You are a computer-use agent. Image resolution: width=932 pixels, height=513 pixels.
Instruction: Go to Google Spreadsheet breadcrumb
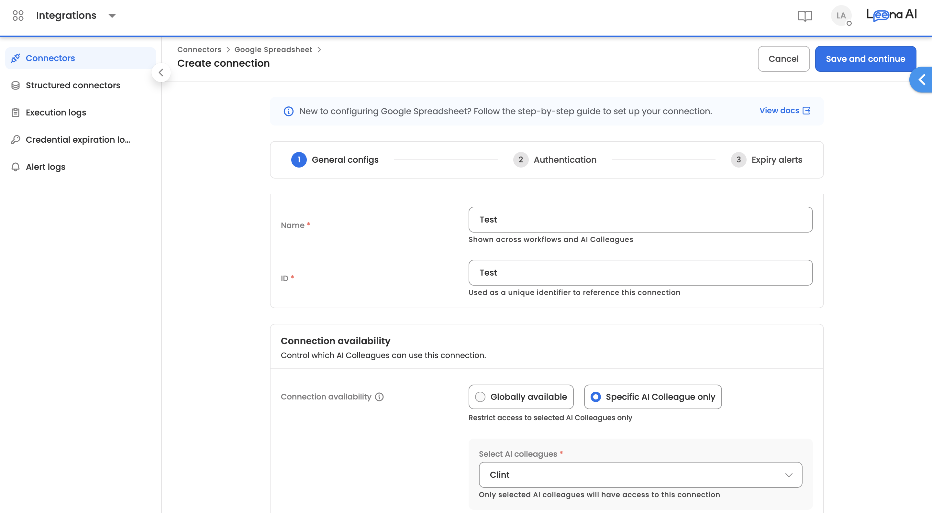(x=273, y=49)
